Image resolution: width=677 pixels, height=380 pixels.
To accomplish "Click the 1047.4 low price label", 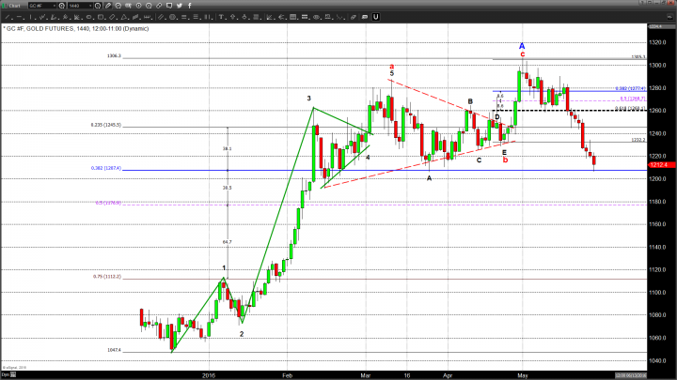I will (115, 350).
